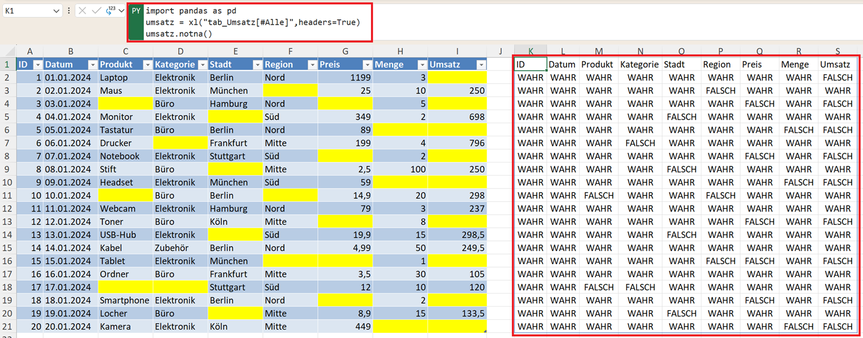Open the Kategorie column filter dropdown
Screen dimensions: 863x338
(202, 65)
